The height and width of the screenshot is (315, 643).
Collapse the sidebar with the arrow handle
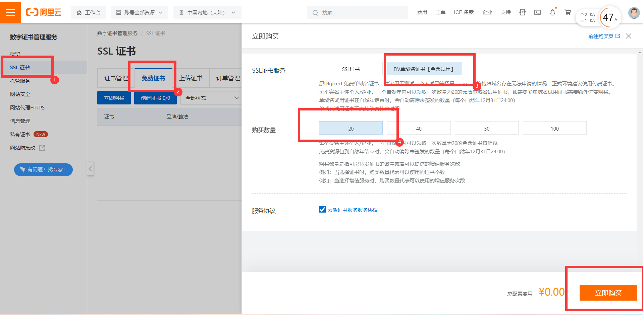pyautogui.click(x=91, y=169)
